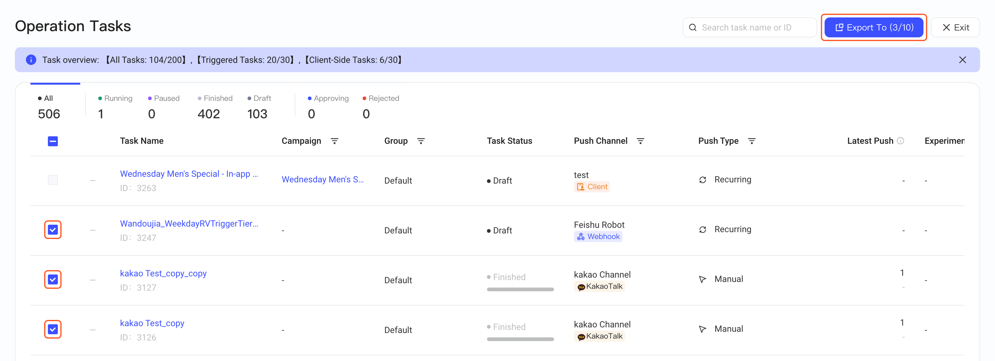This screenshot has width=995, height=361.
Task: Filter by Approving tasks
Action: (328, 107)
